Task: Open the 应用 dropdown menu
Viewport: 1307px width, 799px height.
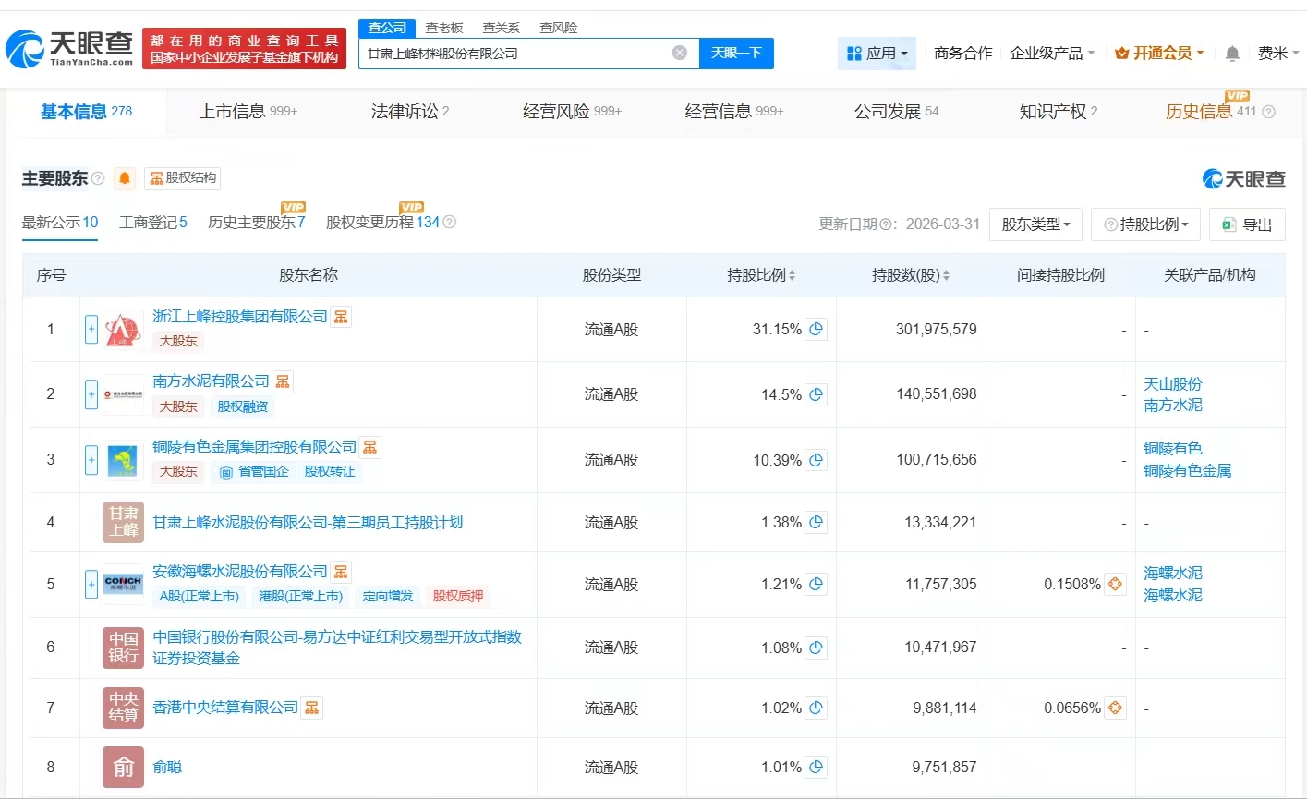Action: pyautogui.click(x=877, y=54)
